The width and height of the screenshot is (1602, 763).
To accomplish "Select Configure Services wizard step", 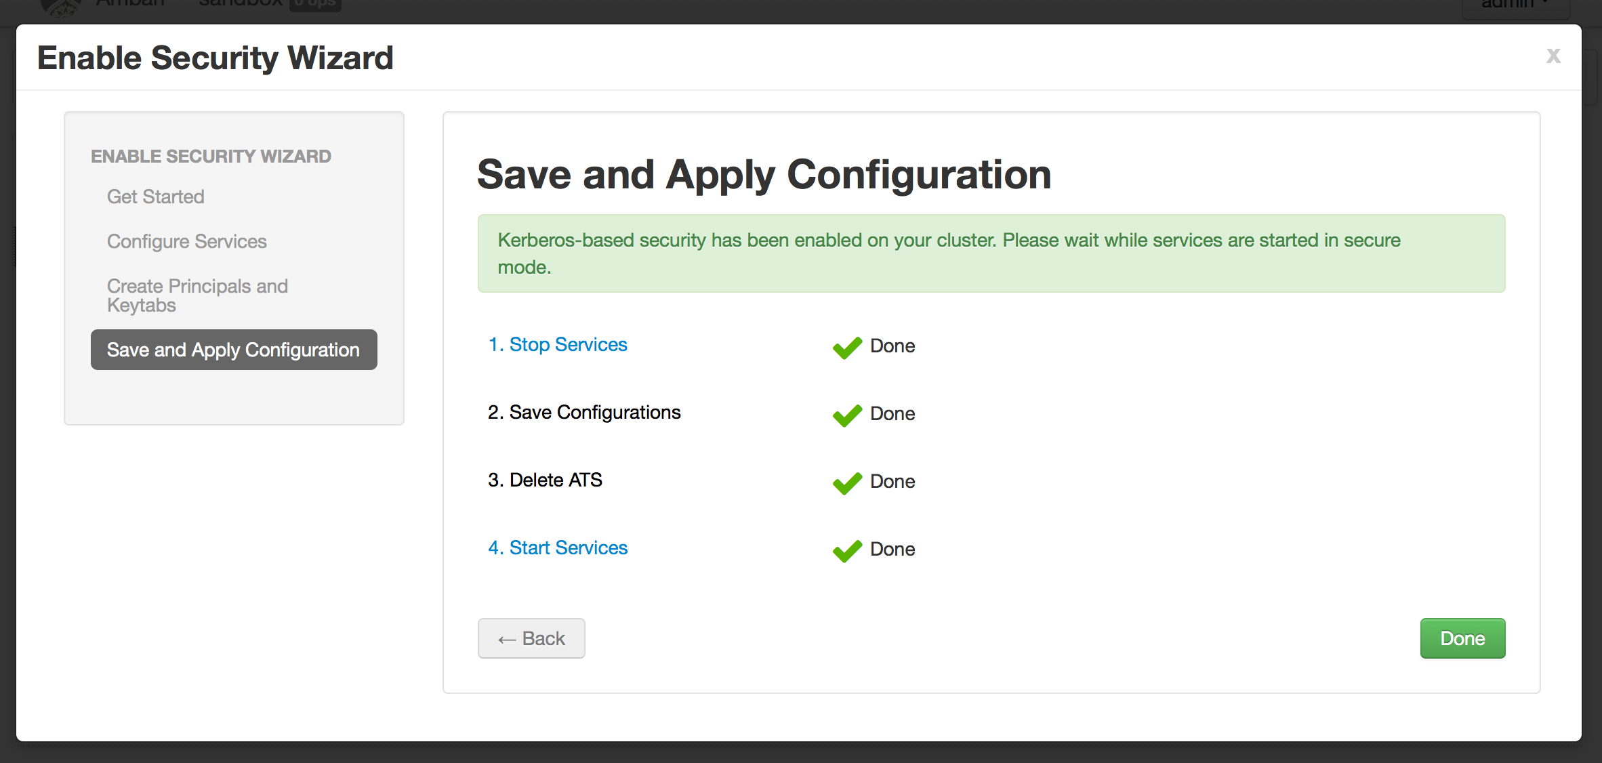I will (x=187, y=241).
